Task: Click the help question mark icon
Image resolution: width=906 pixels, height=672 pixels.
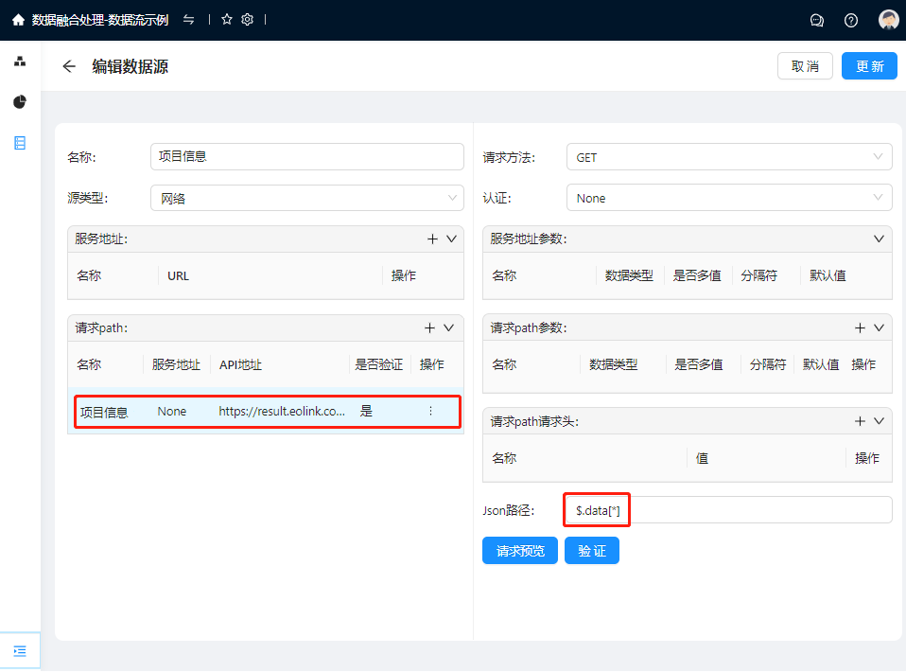Action: [x=851, y=20]
